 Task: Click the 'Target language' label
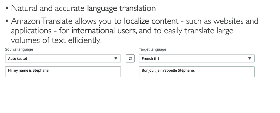153,49
